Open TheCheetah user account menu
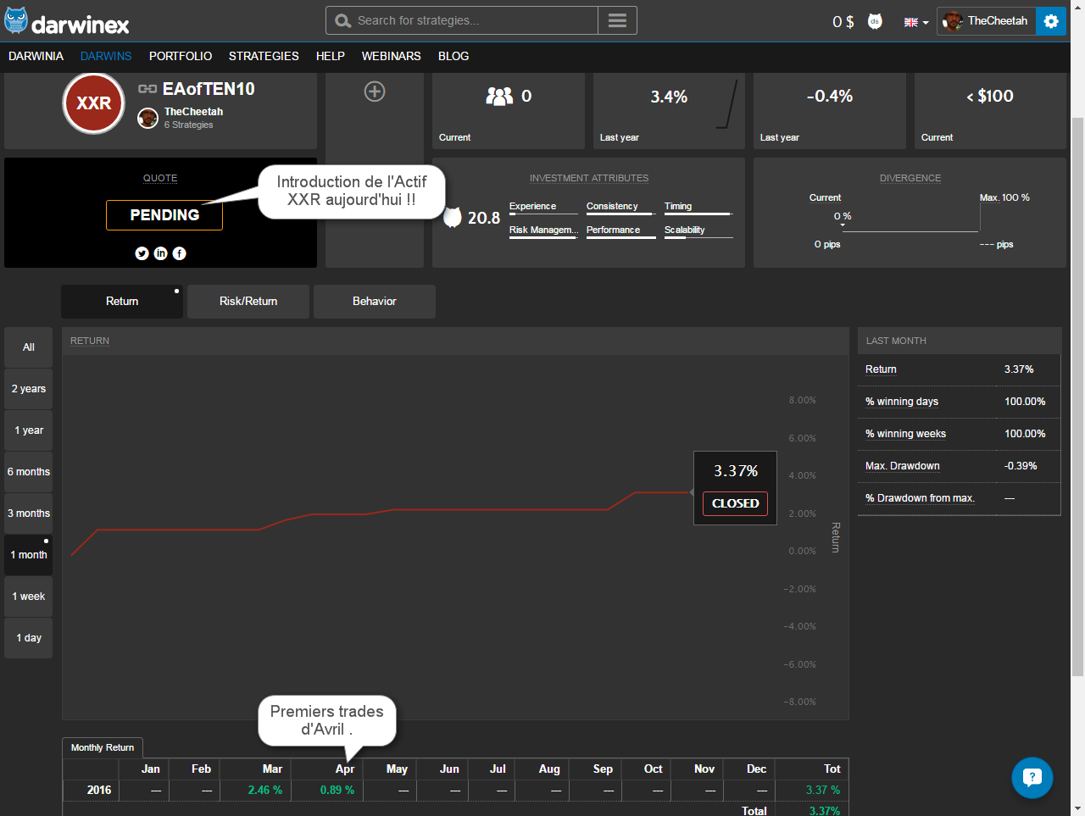 pyautogui.click(x=986, y=21)
